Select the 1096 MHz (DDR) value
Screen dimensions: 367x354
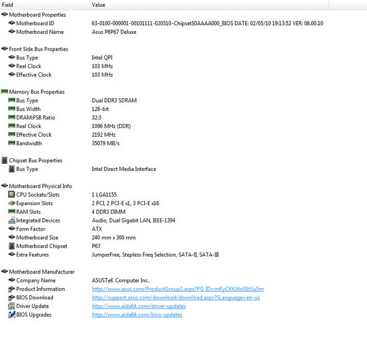click(111, 126)
